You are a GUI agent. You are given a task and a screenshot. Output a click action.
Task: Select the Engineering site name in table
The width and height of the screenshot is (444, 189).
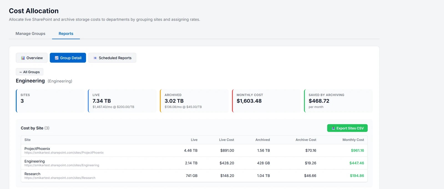pyautogui.click(x=34, y=161)
